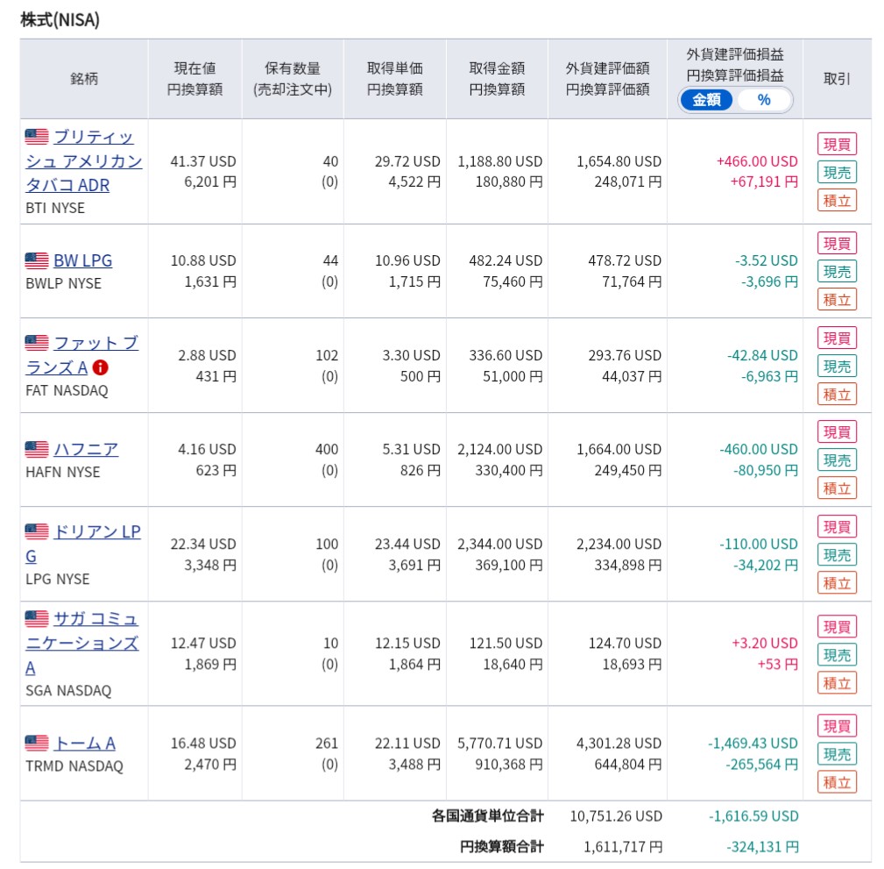Viewport: 884px width, 869px height.
Task: Click the 保有数量 column header
Action: click(x=293, y=78)
